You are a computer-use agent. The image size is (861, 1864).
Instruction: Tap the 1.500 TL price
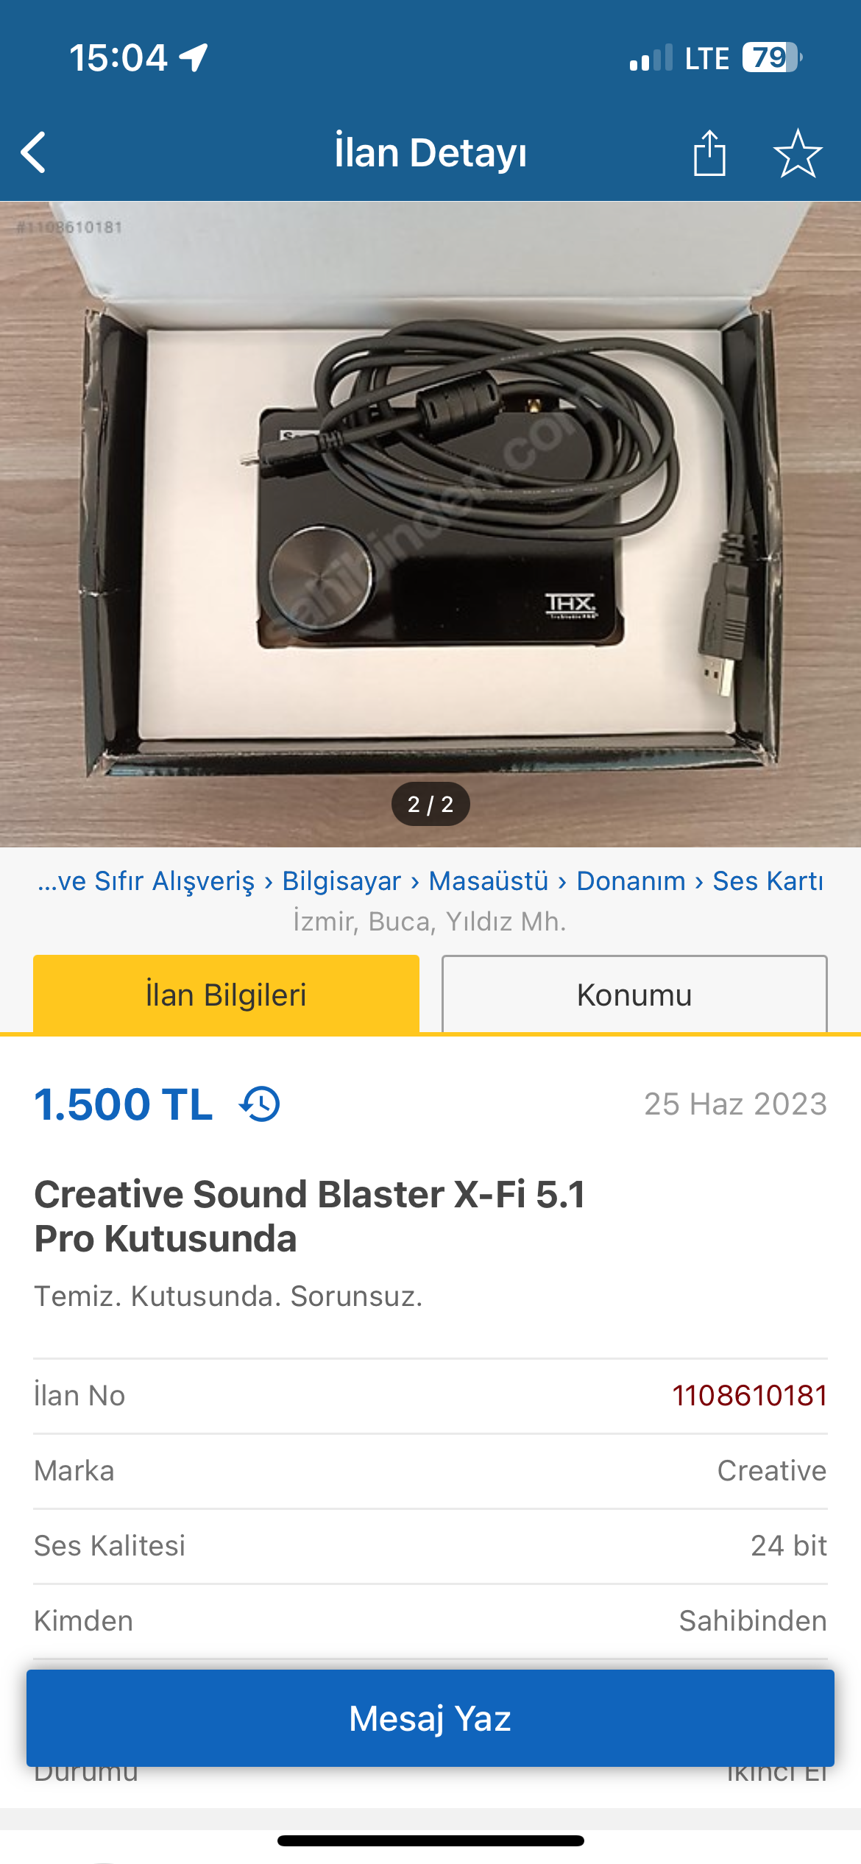tap(124, 1104)
